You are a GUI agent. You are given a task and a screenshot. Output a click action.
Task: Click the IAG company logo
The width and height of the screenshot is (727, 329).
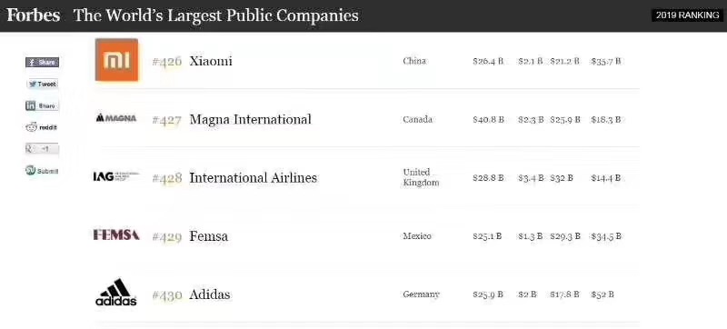[116, 176]
